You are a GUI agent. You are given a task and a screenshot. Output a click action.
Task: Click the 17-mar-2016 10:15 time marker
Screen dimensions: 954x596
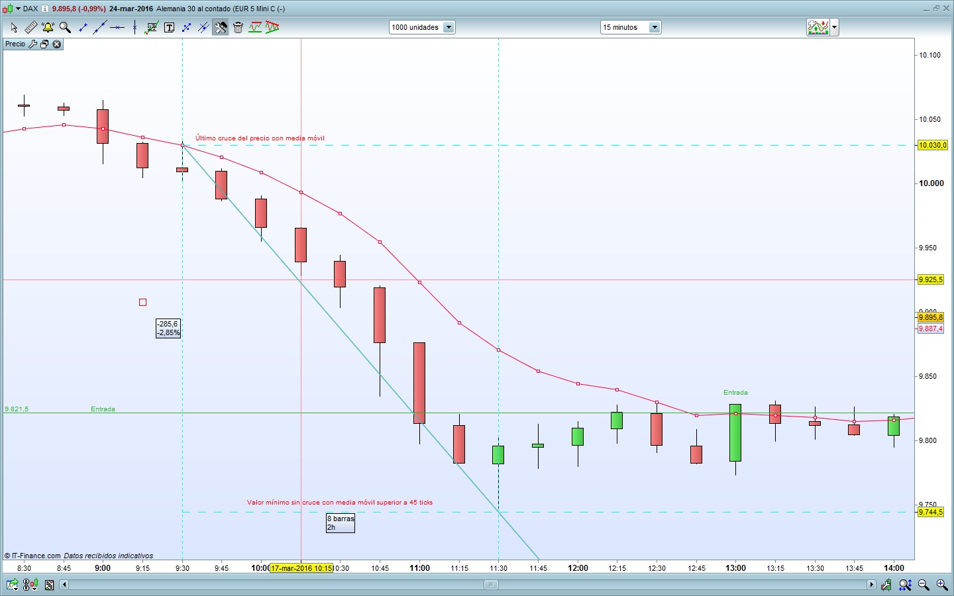pos(301,568)
